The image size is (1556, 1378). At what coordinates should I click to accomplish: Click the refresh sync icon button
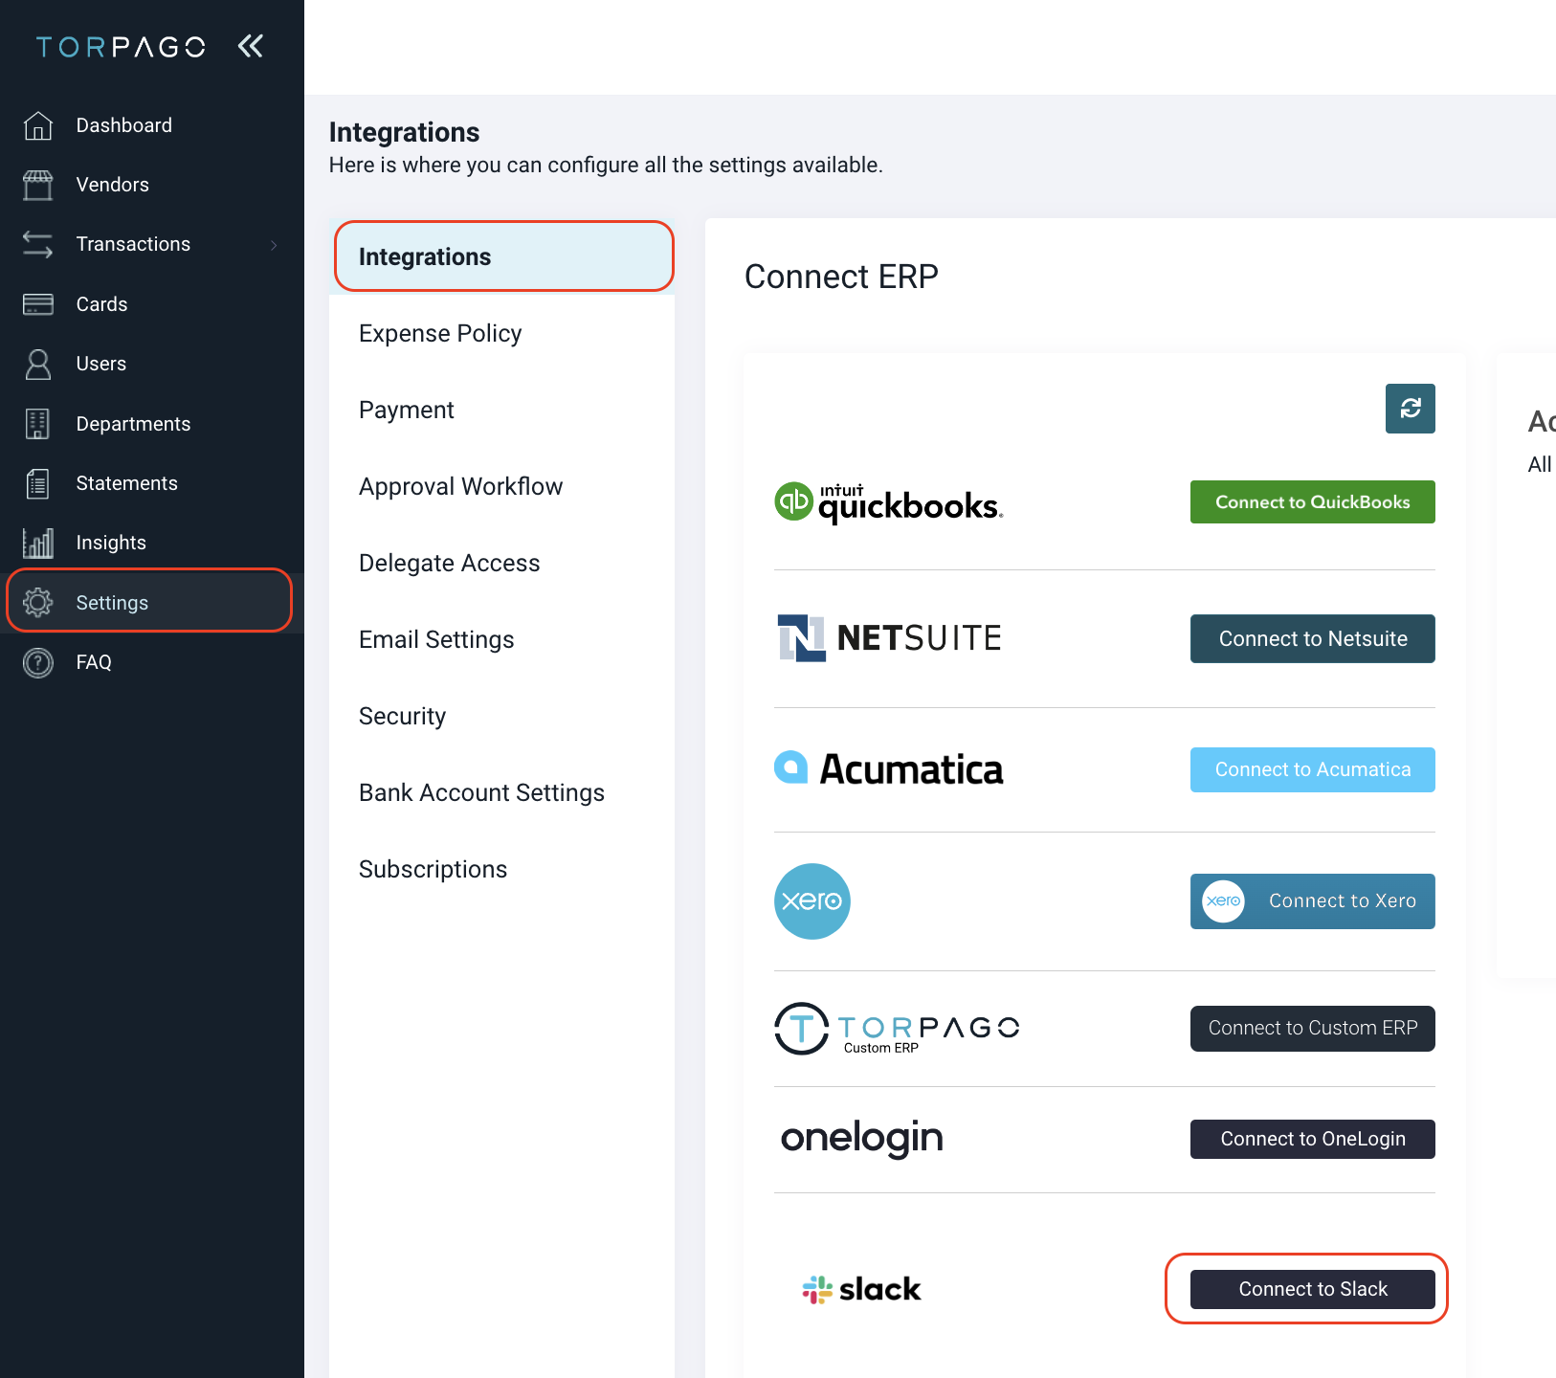(x=1411, y=409)
